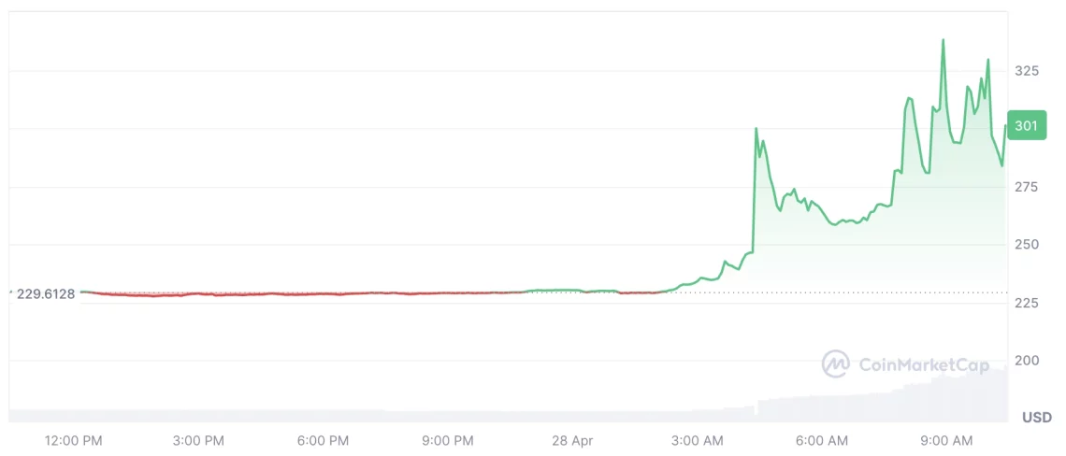Viewport: 1066px width, 456px height.
Task: Click the 250 price axis label
Action: (x=1027, y=245)
